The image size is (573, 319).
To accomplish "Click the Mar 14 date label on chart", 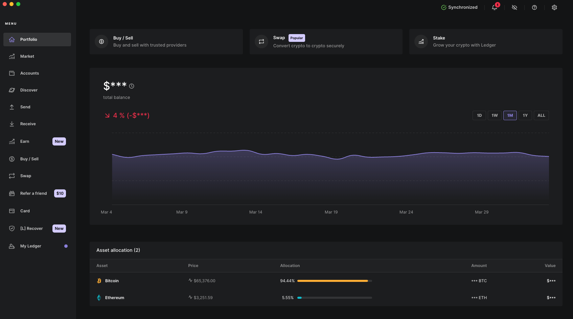I will coord(256,212).
